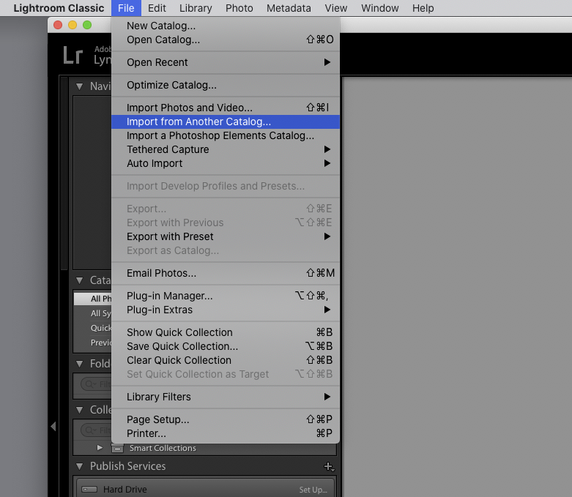
Task: Select Show Quick Collection
Action: 226,332
